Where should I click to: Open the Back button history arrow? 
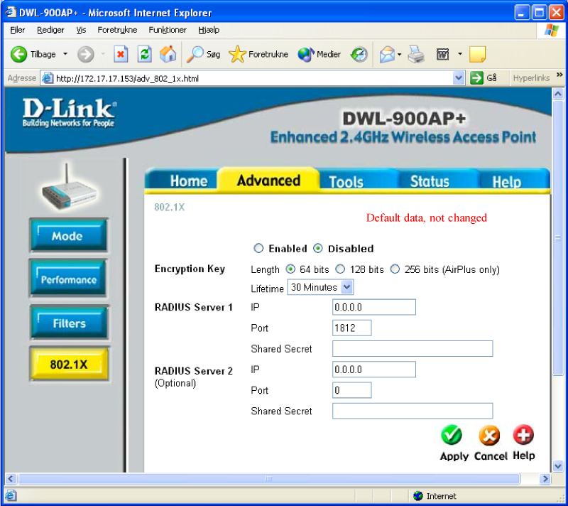65,55
